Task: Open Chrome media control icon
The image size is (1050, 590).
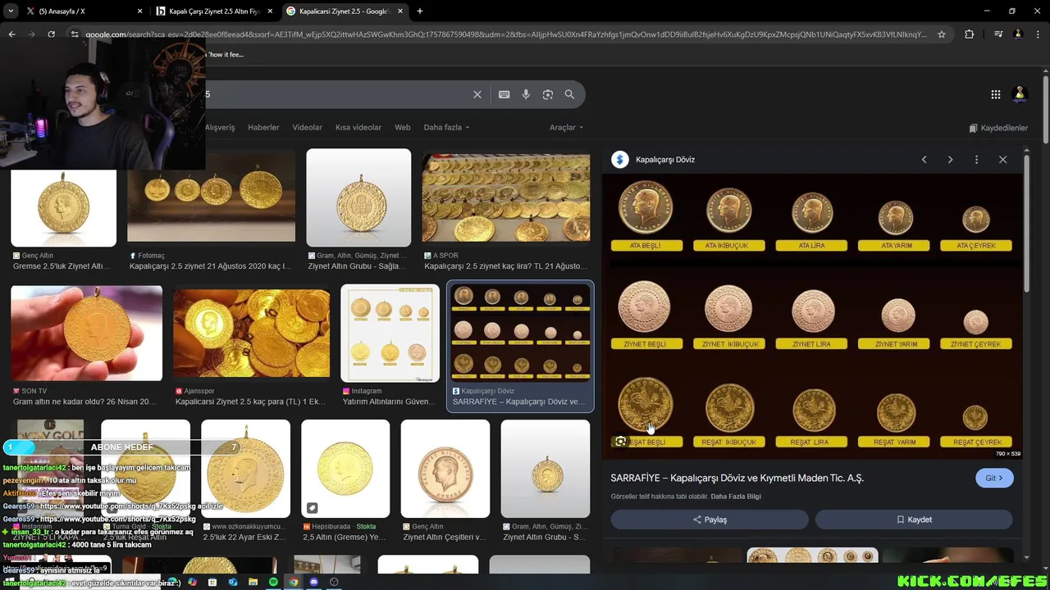Action: [x=998, y=34]
